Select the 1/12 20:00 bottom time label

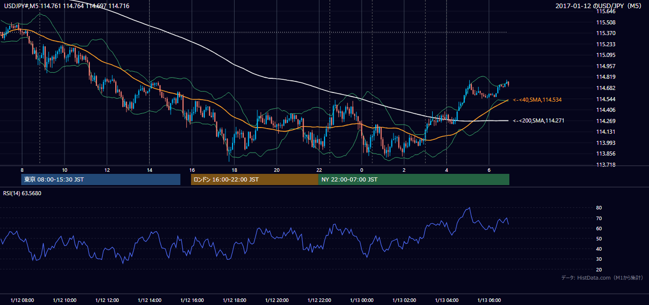[x=277, y=300]
